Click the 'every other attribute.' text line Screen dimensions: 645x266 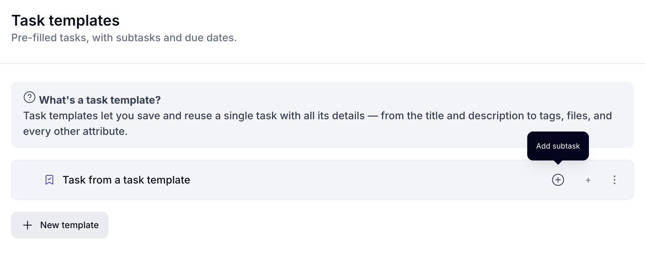[x=75, y=131]
